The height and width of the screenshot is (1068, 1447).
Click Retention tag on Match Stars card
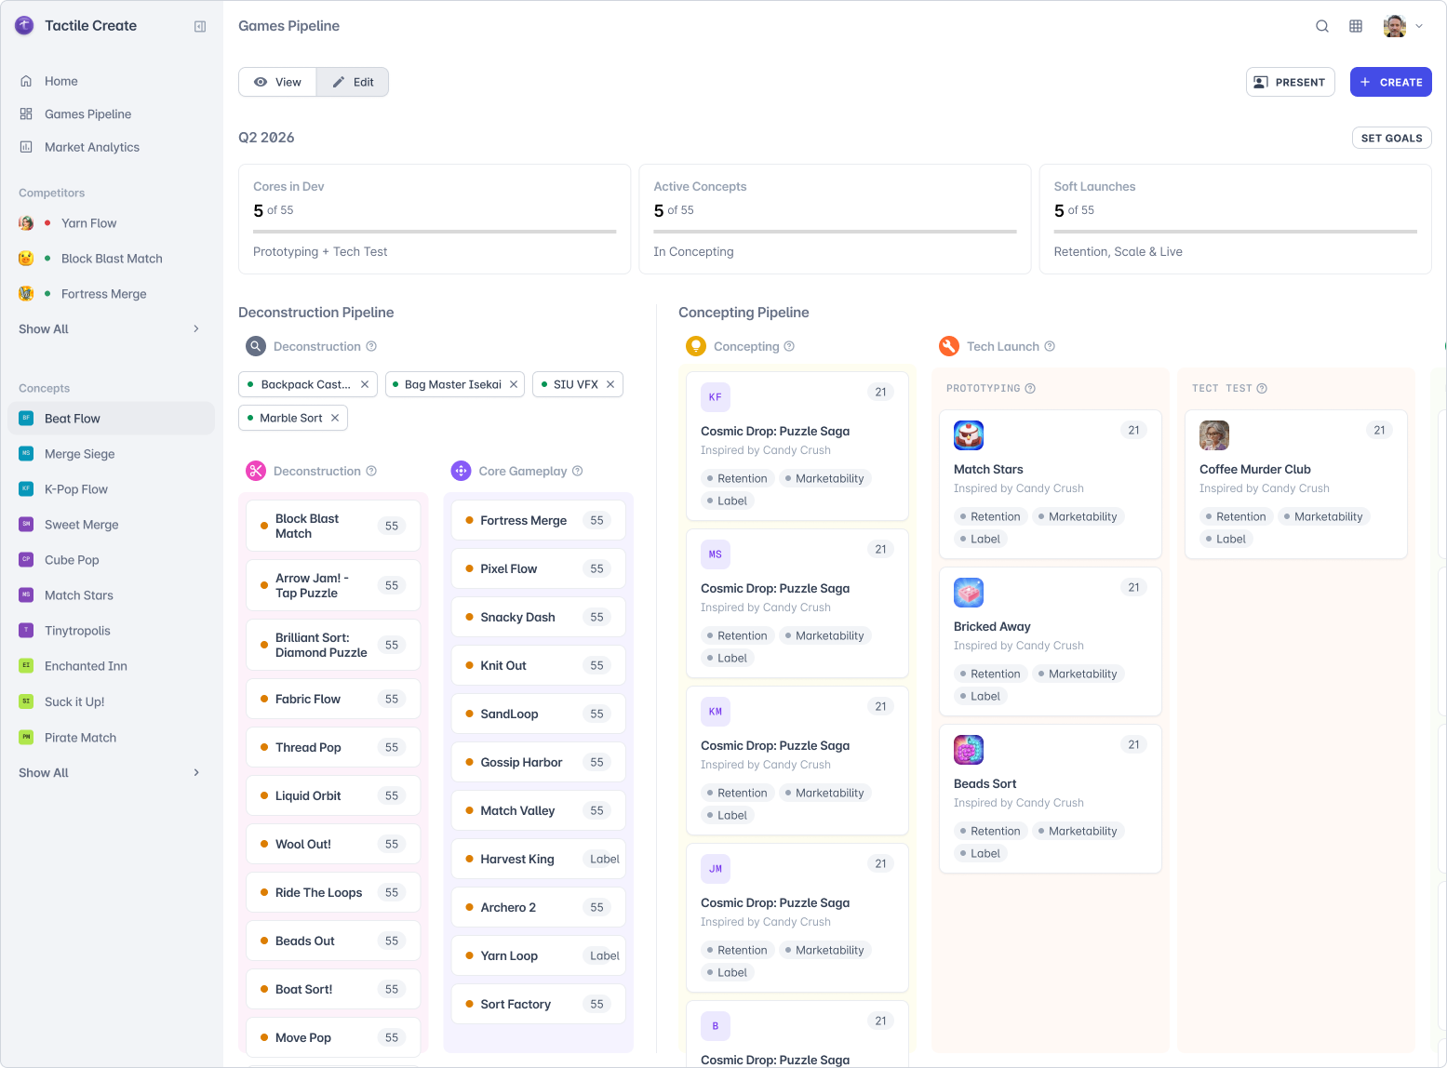pos(990,516)
